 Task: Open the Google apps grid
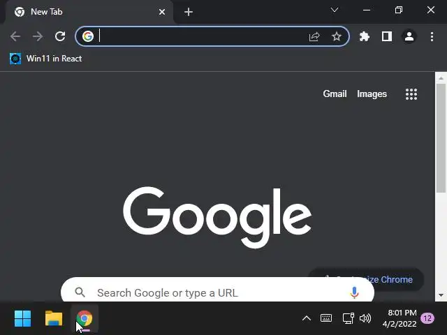(411, 94)
